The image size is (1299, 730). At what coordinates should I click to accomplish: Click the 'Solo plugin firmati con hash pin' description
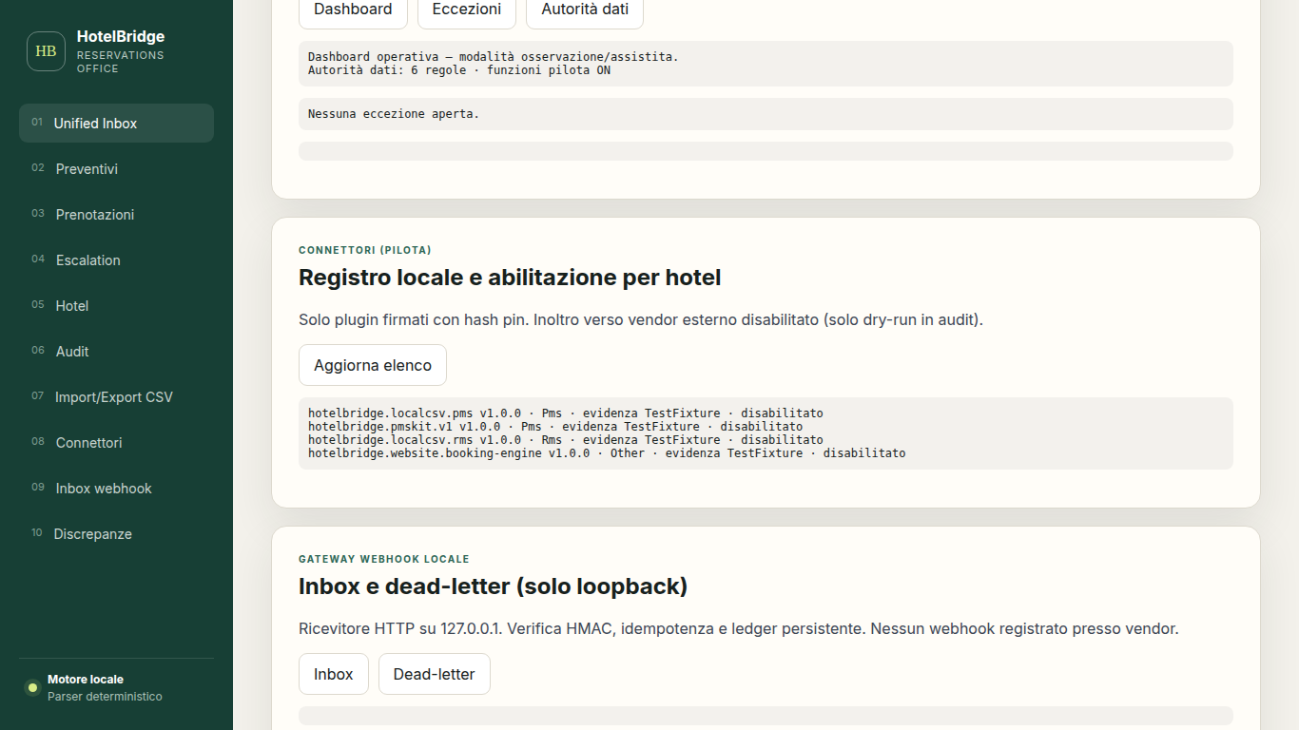tap(641, 319)
